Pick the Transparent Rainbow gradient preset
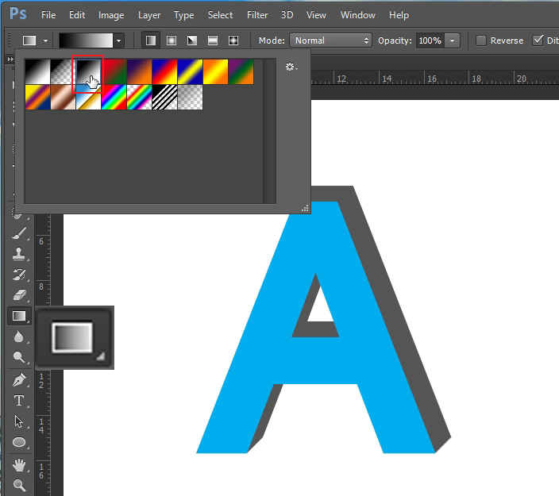559x496 pixels. 139,98
